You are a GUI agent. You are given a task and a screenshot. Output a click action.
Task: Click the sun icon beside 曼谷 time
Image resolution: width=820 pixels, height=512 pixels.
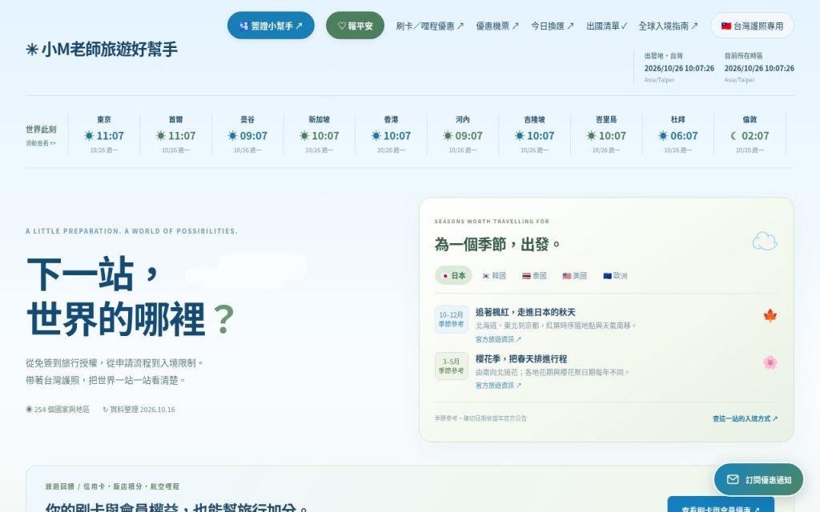[232, 136]
